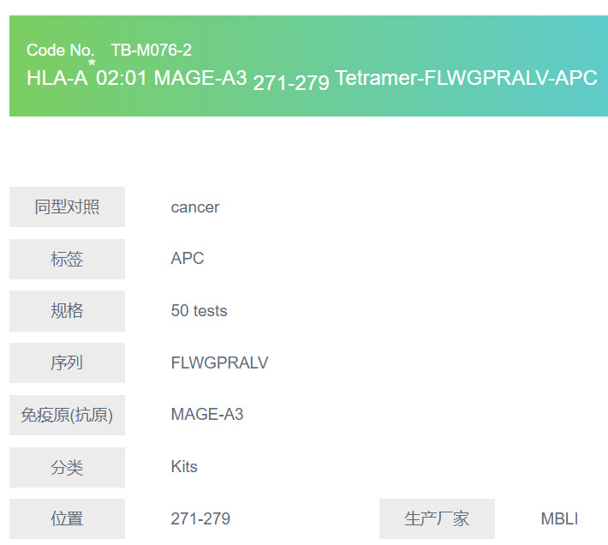
Task: Click the "Code No." label in the banner
Action: click(60, 51)
